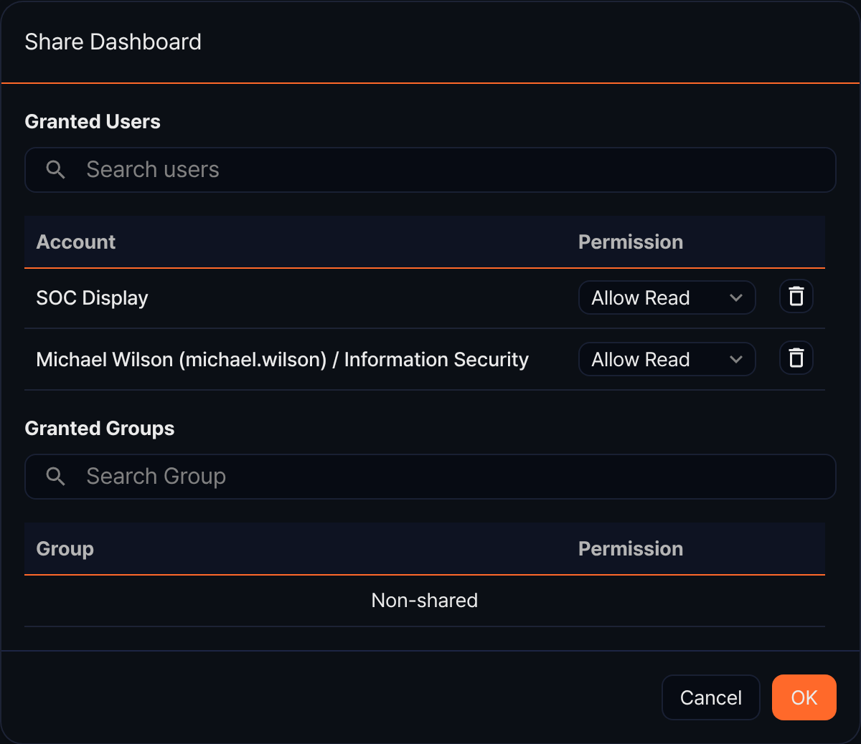Focus the Search Group input field
861x744 pixels.
(x=430, y=477)
